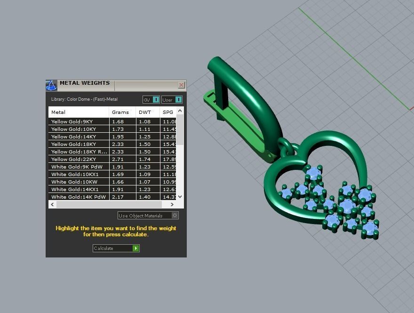Select the White Gold:10KX1 row
The width and height of the screenshot is (414, 313).
(112, 174)
